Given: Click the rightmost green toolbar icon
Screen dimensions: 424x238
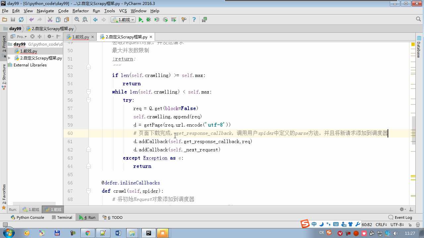Looking at the screenshot, I should click(x=204, y=20).
